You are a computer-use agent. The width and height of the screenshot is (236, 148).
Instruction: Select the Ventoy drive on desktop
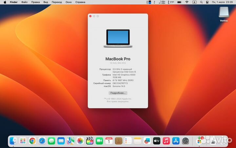point(224,14)
